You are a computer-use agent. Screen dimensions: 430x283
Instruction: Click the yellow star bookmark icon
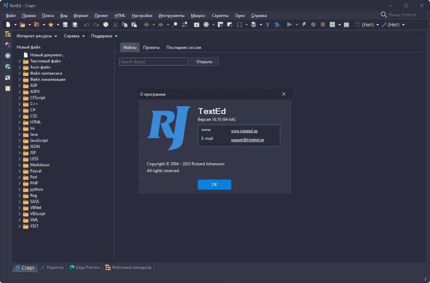point(51,25)
